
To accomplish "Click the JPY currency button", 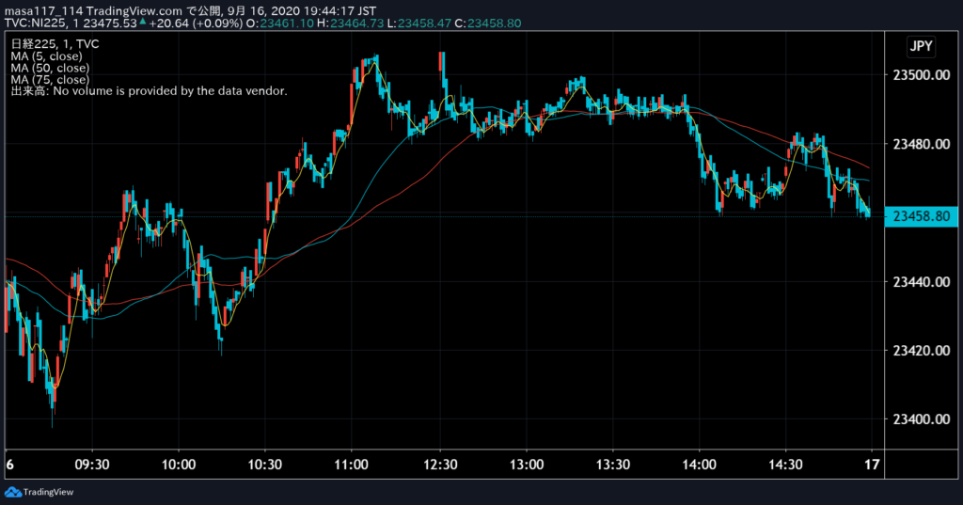I will coord(921,46).
